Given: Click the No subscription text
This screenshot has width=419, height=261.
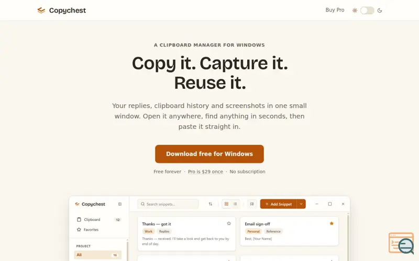Looking at the screenshot, I should coord(247,172).
